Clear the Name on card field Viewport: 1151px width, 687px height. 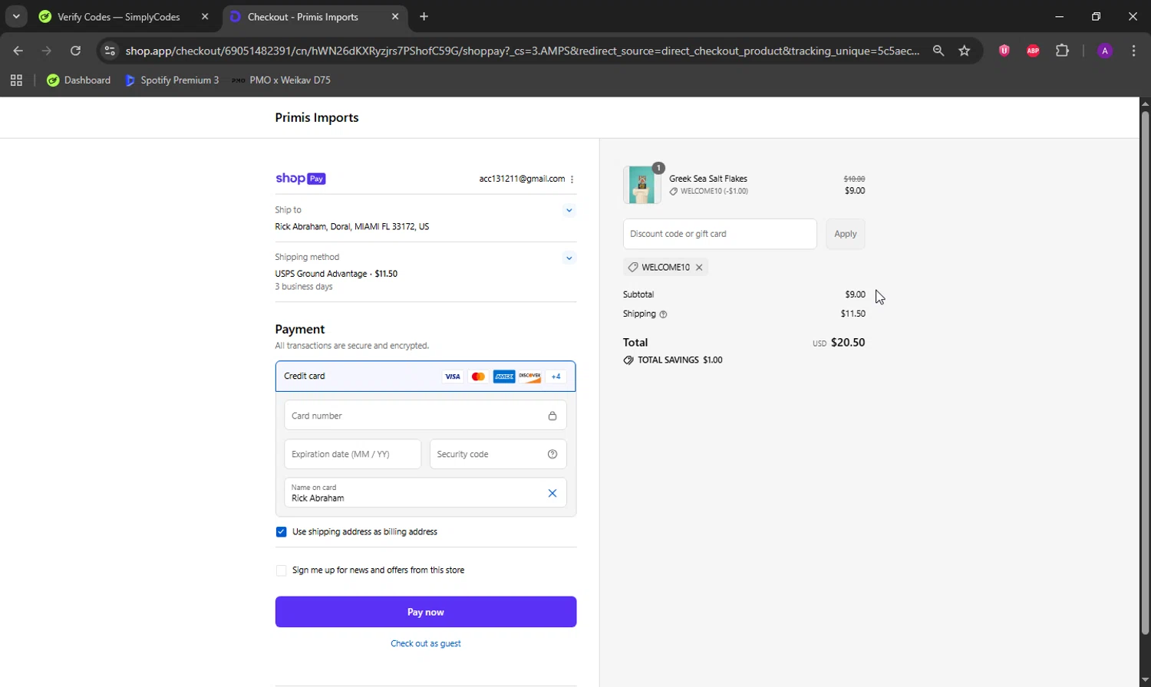coord(552,493)
